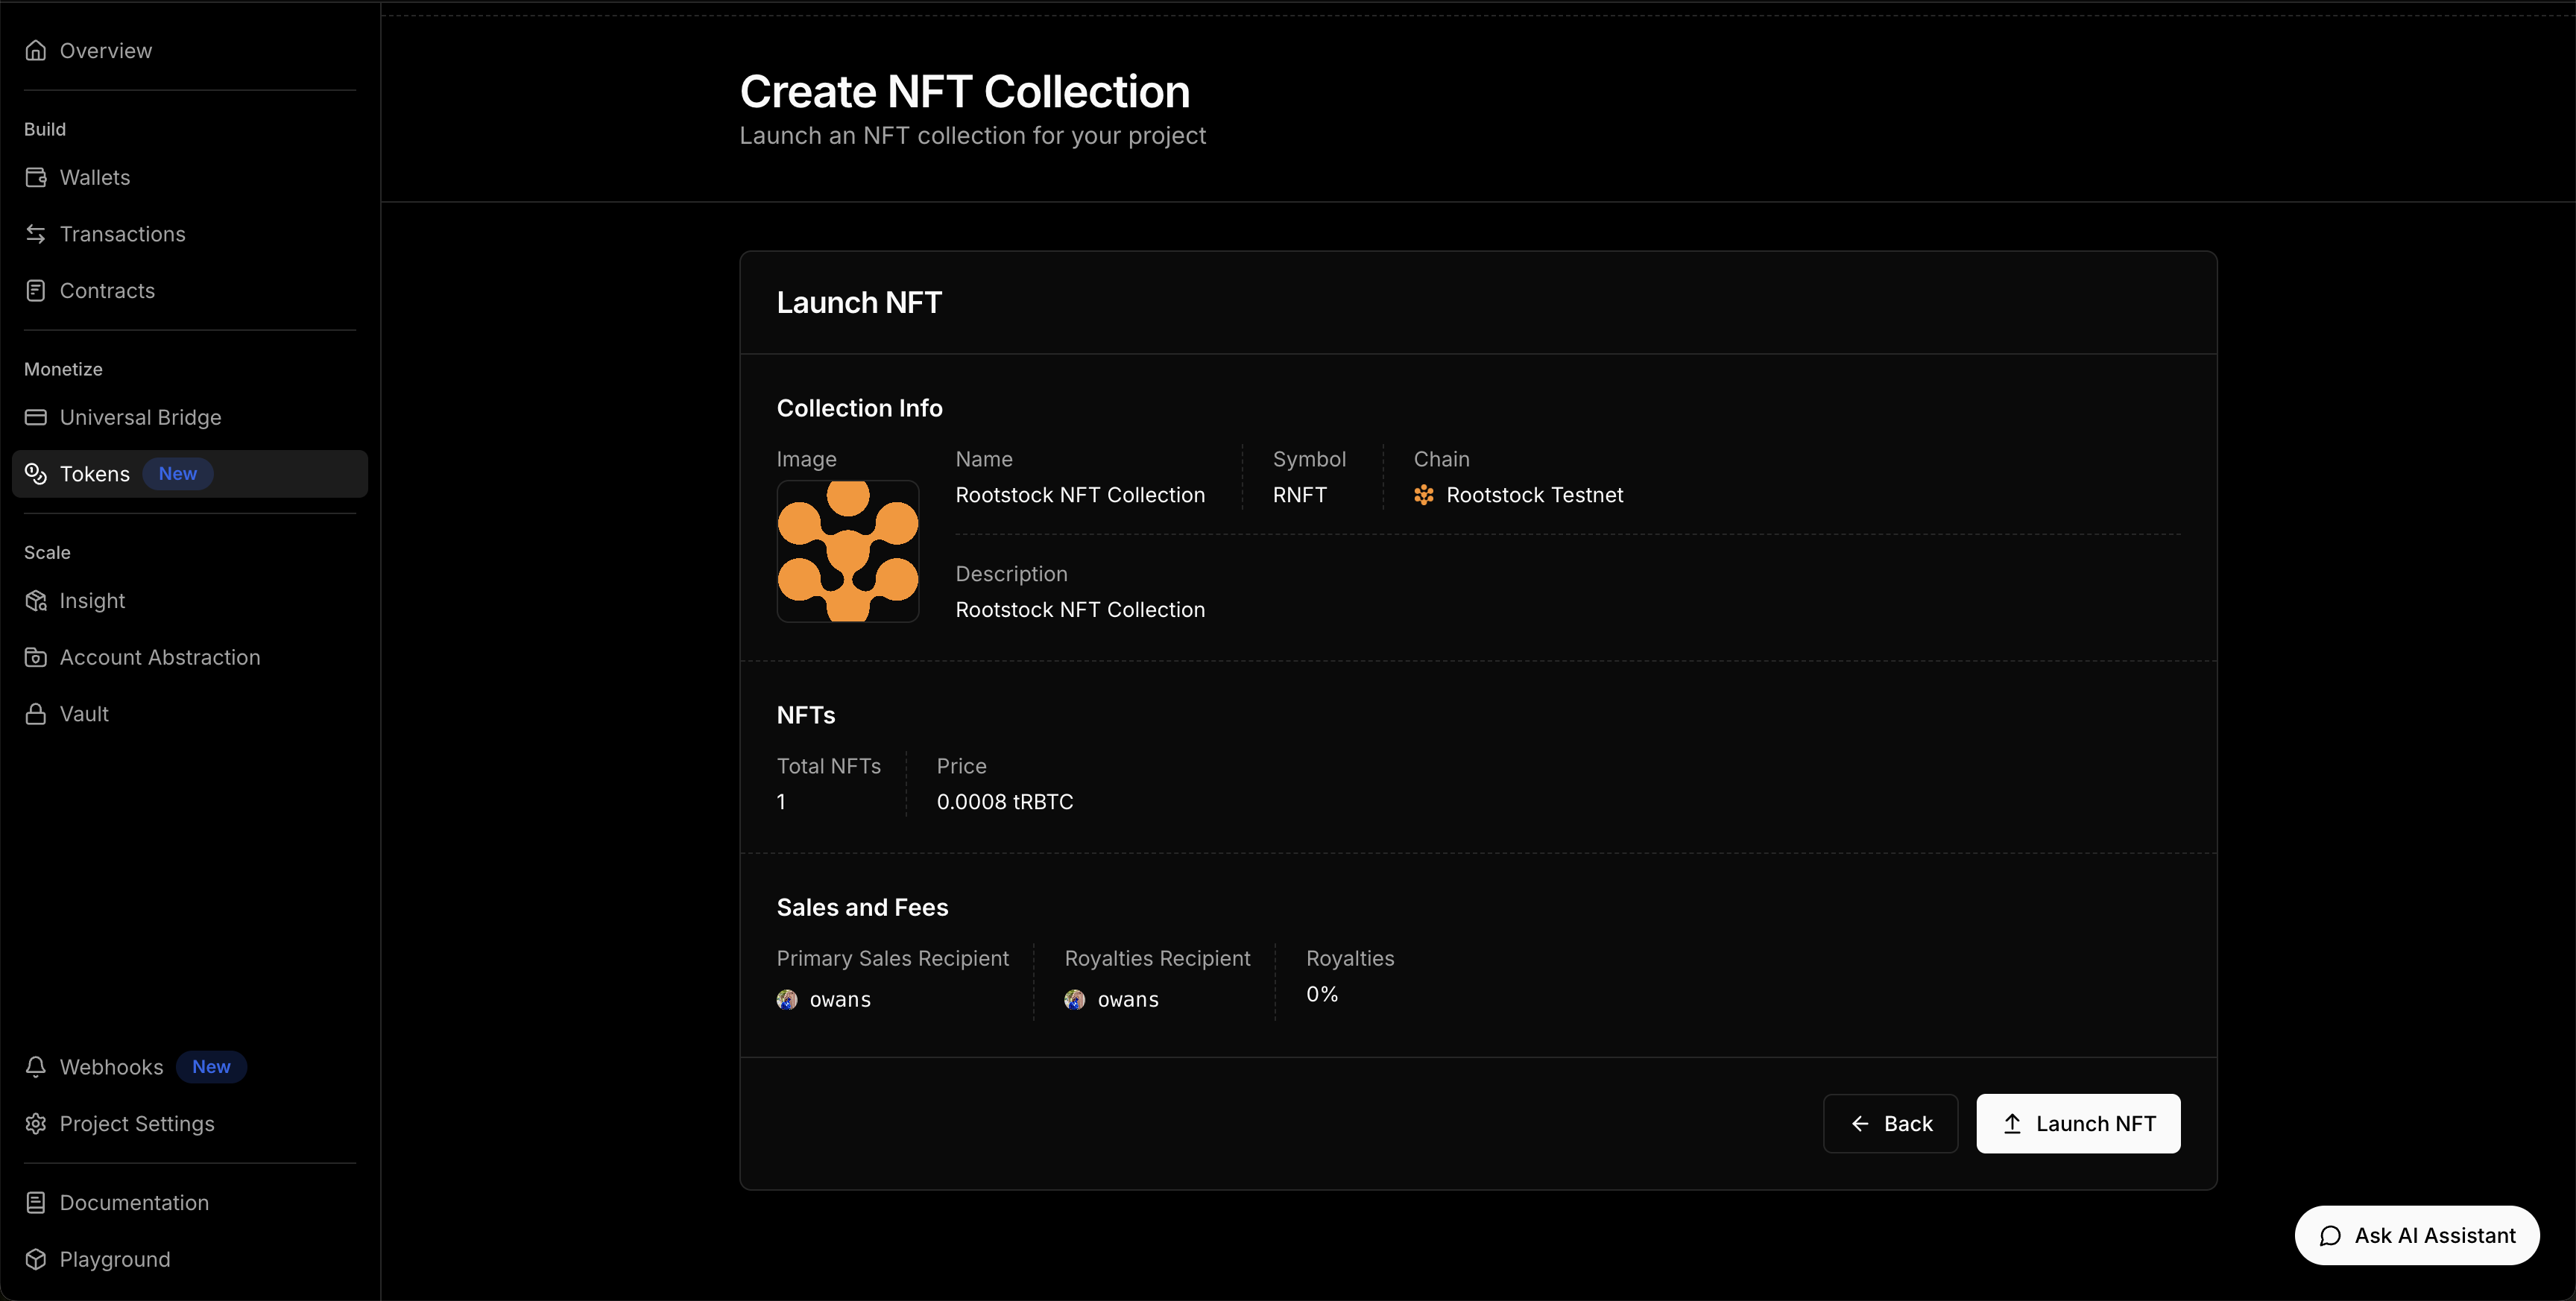Select the Playground icon at the bottom

pyautogui.click(x=36, y=1259)
